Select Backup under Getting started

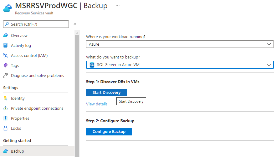pos(37,151)
